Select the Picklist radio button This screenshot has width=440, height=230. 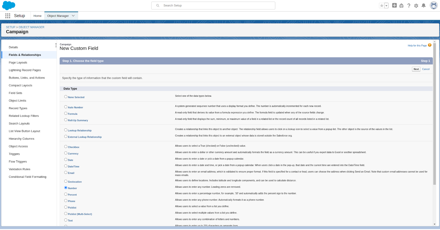click(x=66, y=207)
